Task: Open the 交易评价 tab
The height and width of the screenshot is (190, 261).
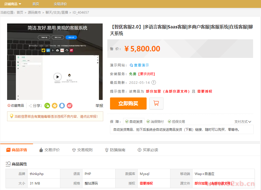Action: click(49, 150)
